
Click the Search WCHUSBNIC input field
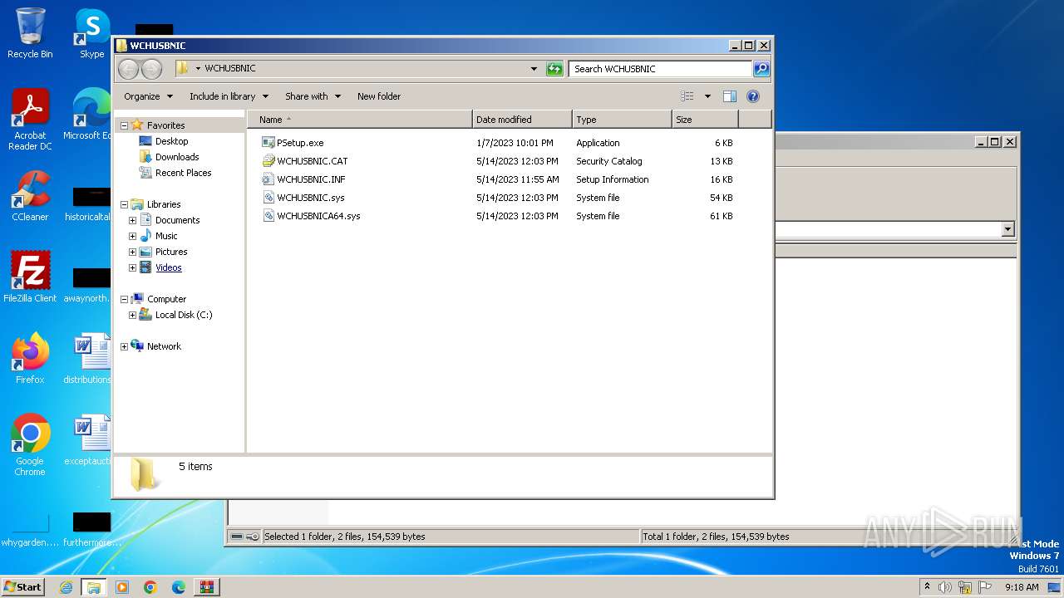coord(661,69)
